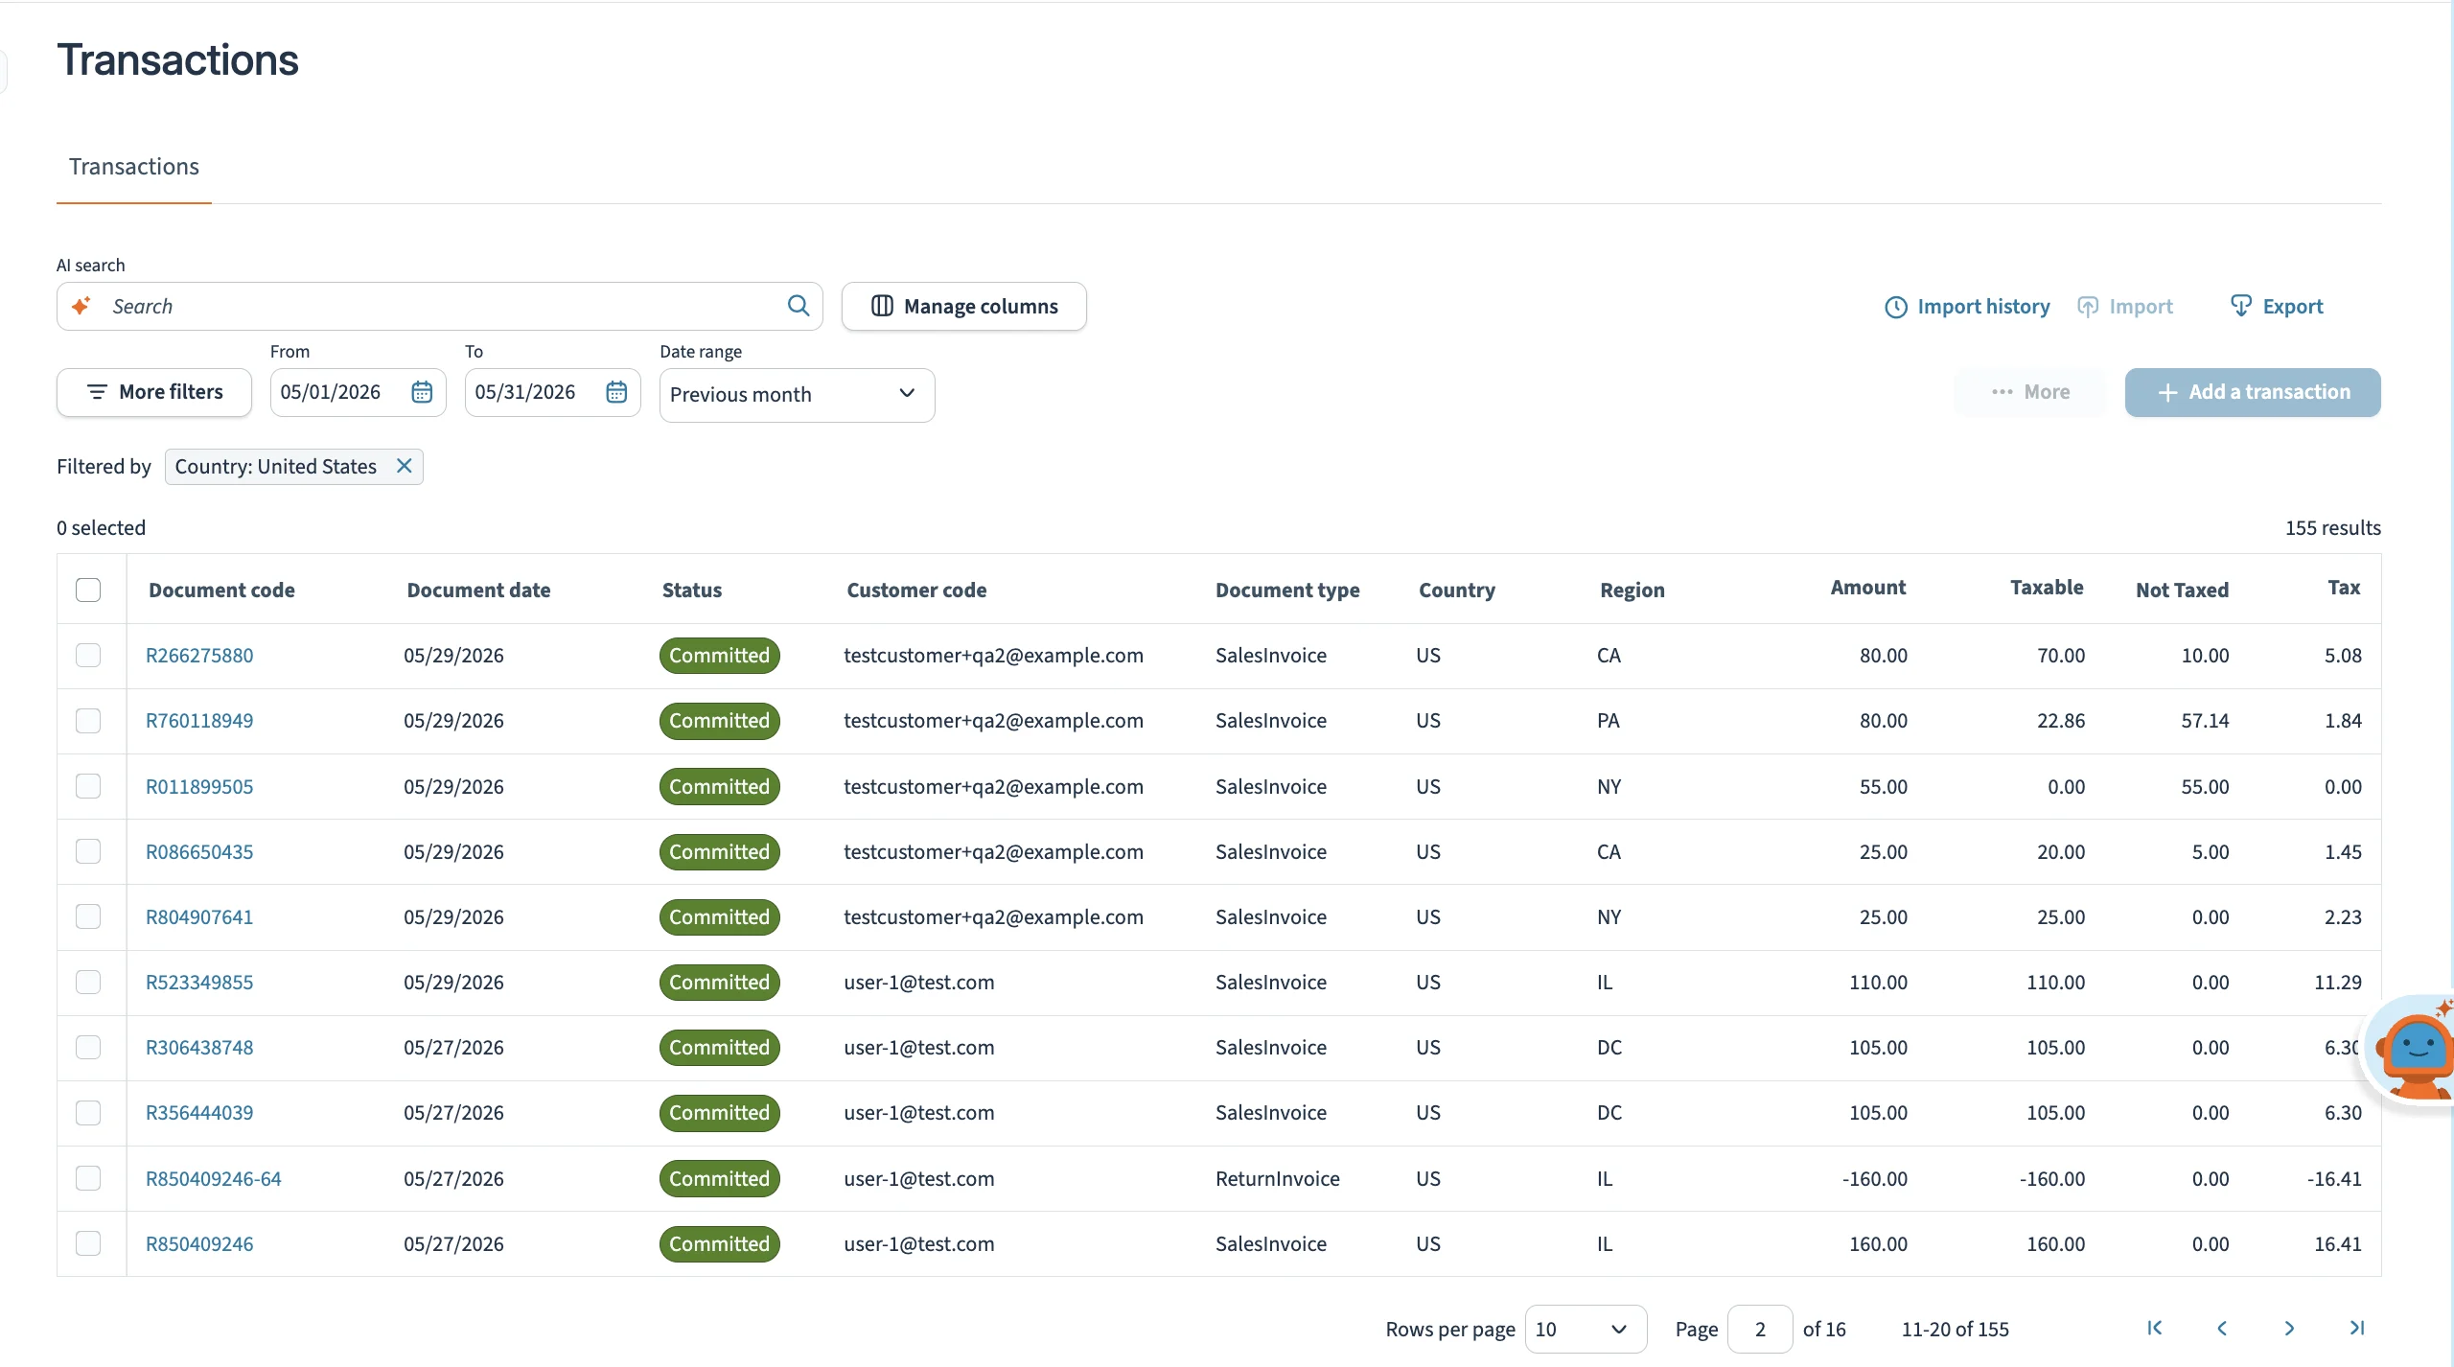Open transaction R523349855
2454x1367 pixels.
tap(199, 982)
